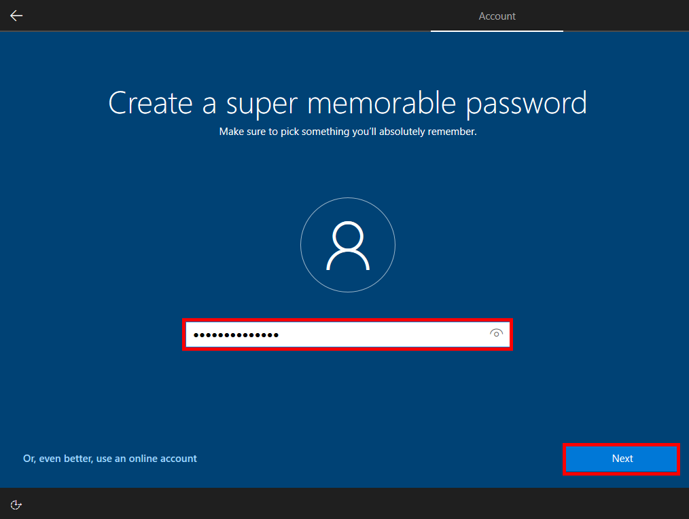Viewport: 689px width, 519px height.
Task: Click the word "password" in the heading
Action: pos(526,103)
